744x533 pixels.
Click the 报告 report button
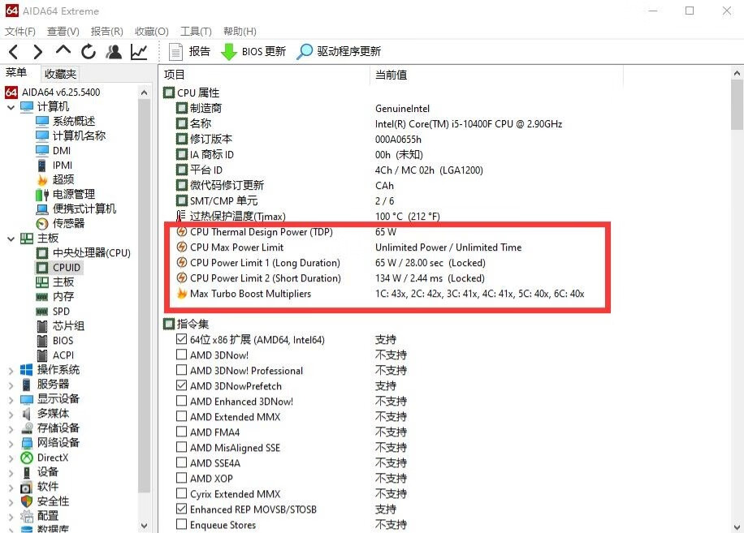189,51
